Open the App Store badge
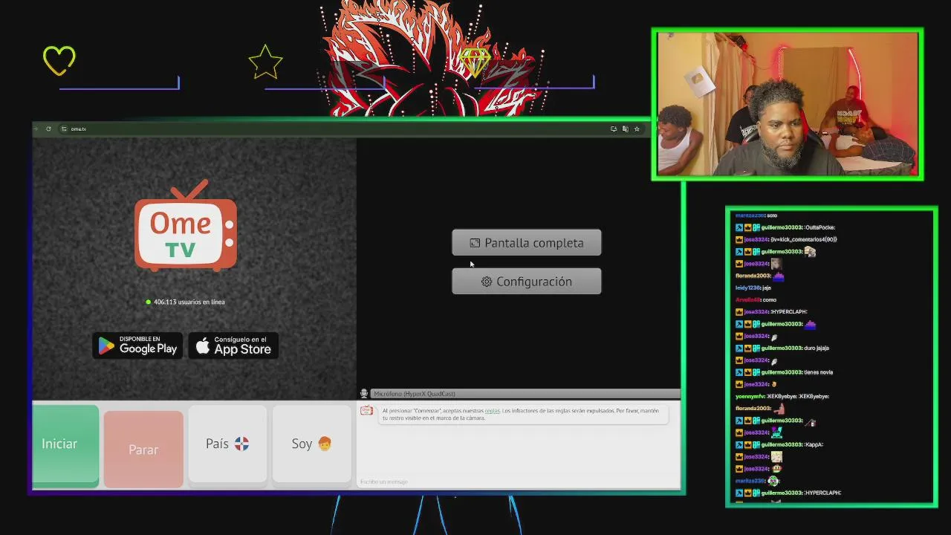Image resolution: width=951 pixels, height=535 pixels. [233, 346]
